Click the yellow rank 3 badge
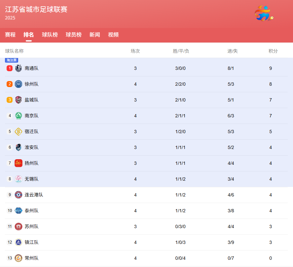This screenshot has width=293, height=267. [x=10, y=100]
